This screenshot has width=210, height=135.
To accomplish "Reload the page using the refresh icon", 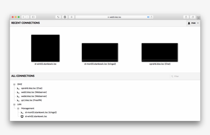I will (x=152, y=17).
